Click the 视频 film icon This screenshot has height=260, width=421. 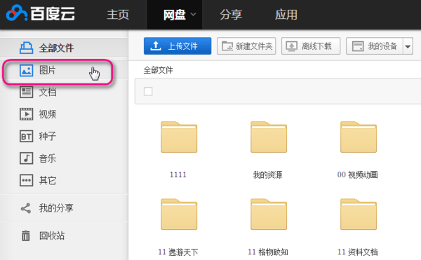click(27, 114)
